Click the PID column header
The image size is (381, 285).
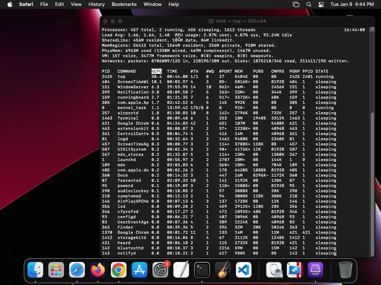coord(106,71)
